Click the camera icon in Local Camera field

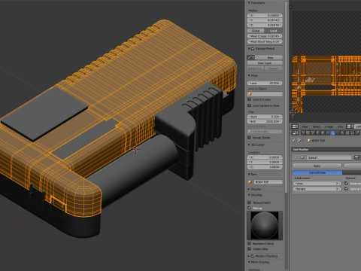point(250,132)
